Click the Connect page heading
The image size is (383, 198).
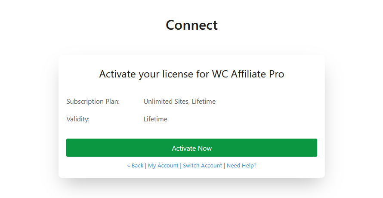click(x=191, y=25)
